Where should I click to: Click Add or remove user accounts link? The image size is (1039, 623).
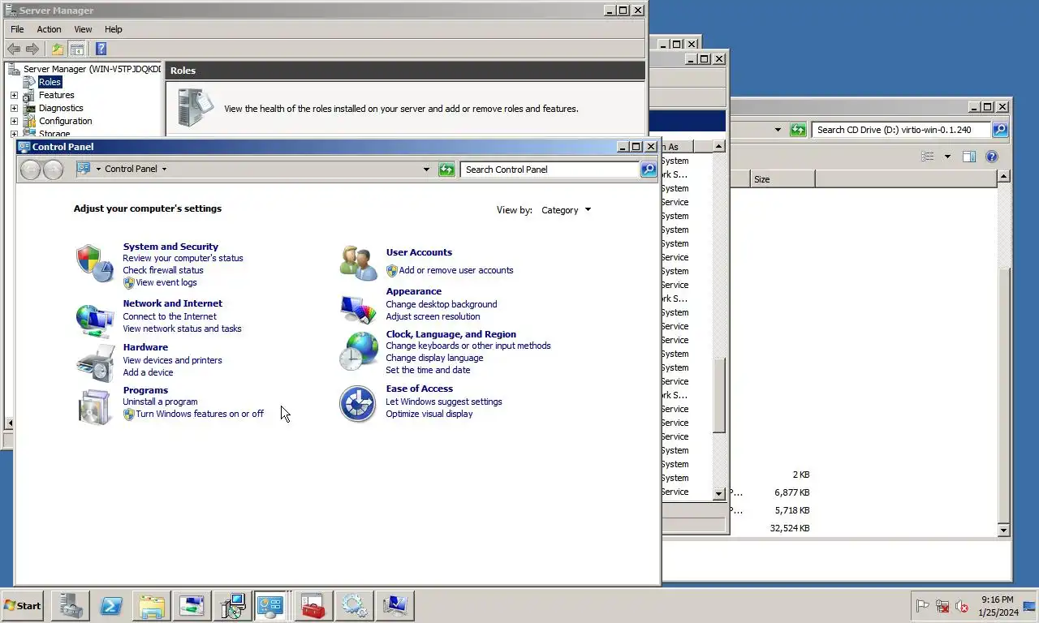point(456,270)
